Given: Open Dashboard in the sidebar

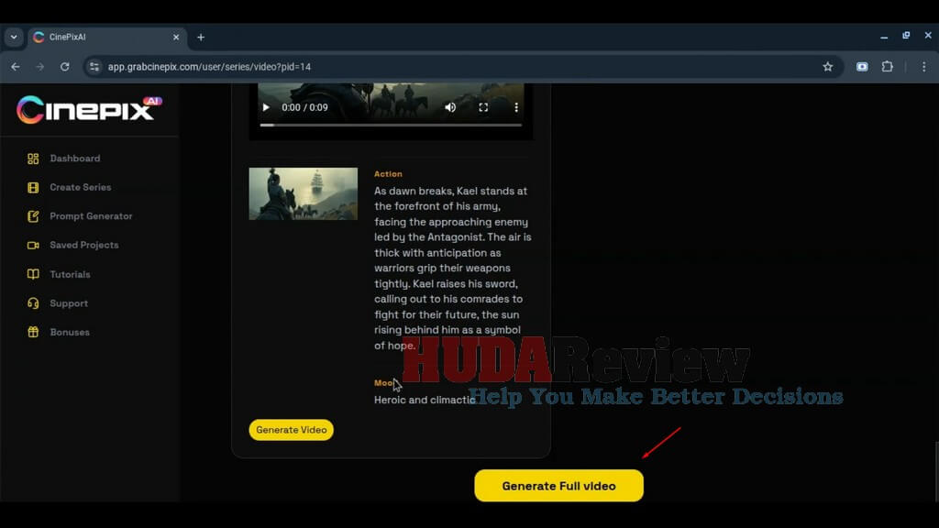Looking at the screenshot, I should click(75, 159).
